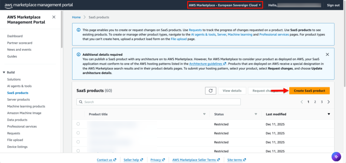Open the European Sovereign Cloud marketplace dropdown
Viewport: 346px width, 163px height.
point(225,5)
